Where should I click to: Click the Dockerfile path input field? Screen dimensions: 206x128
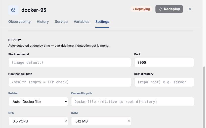[x=133, y=102]
